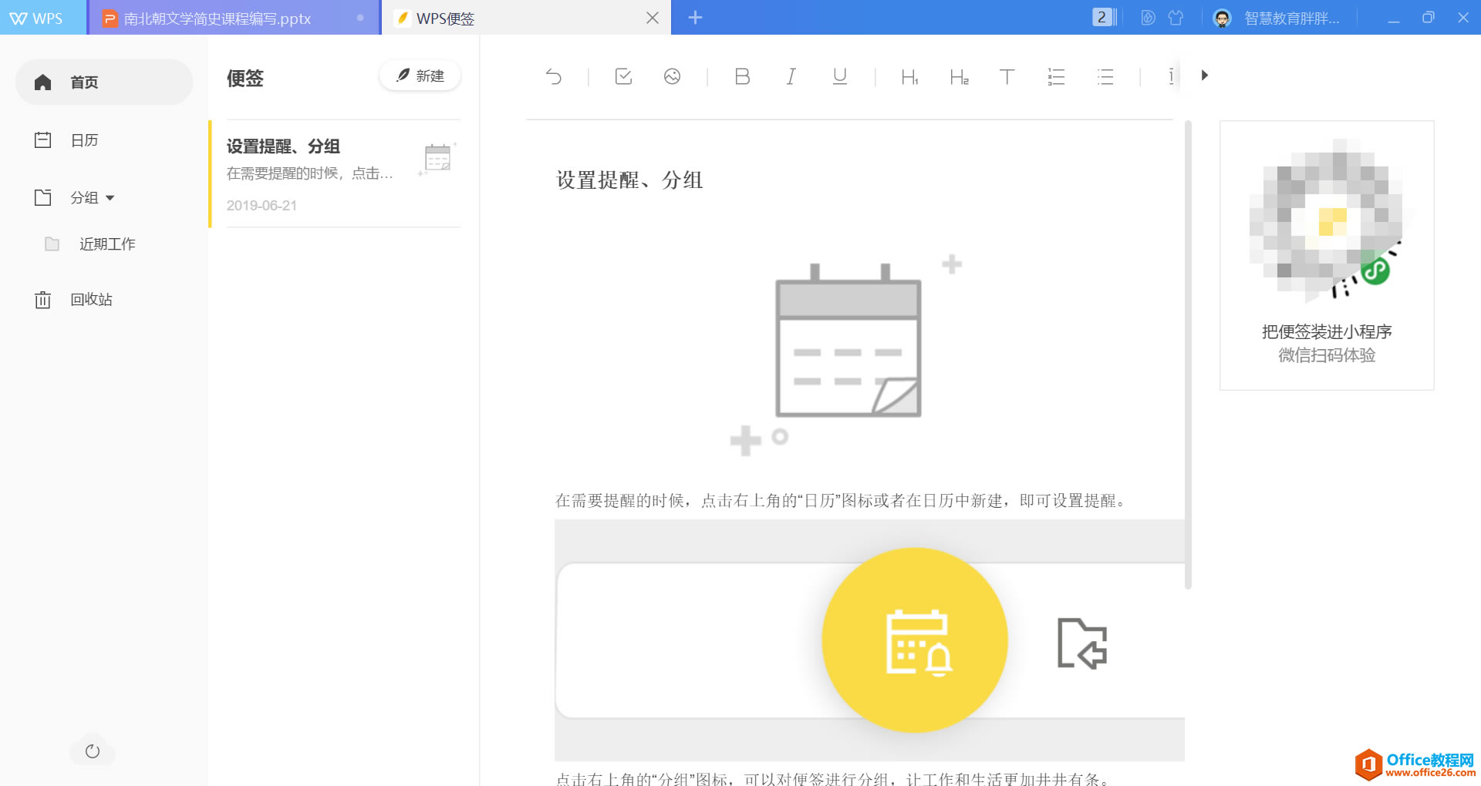Toggle italic formatting
Viewport: 1481px width, 786px height.
click(791, 76)
